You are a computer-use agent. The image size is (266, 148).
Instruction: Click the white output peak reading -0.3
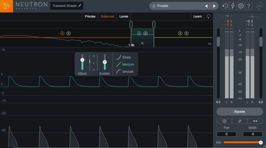(x=249, y=21)
